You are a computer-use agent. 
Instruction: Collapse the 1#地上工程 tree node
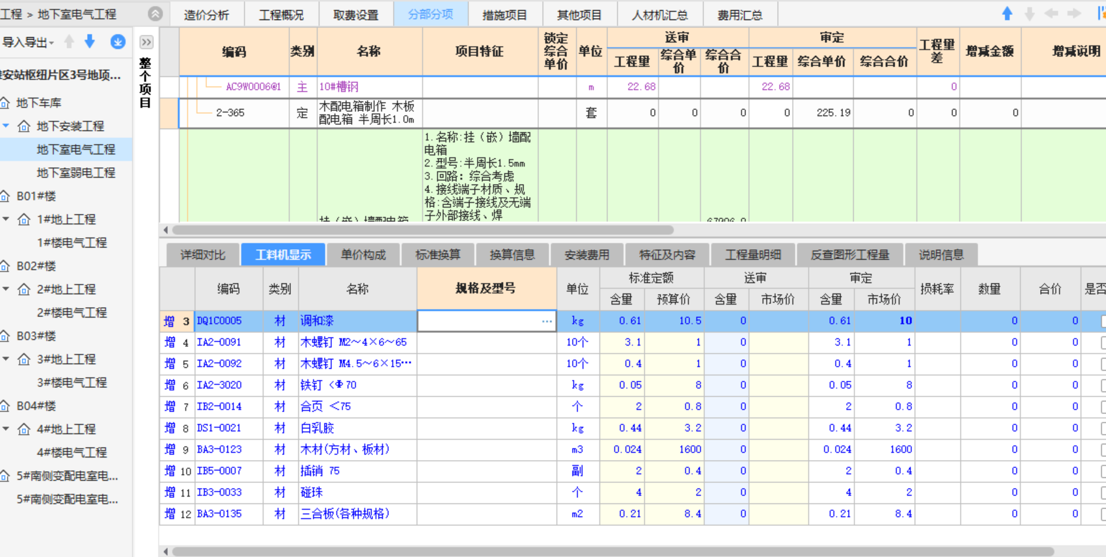coord(6,219)
